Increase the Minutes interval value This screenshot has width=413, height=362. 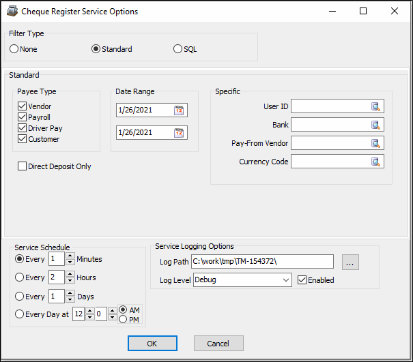tap(70, 256)
